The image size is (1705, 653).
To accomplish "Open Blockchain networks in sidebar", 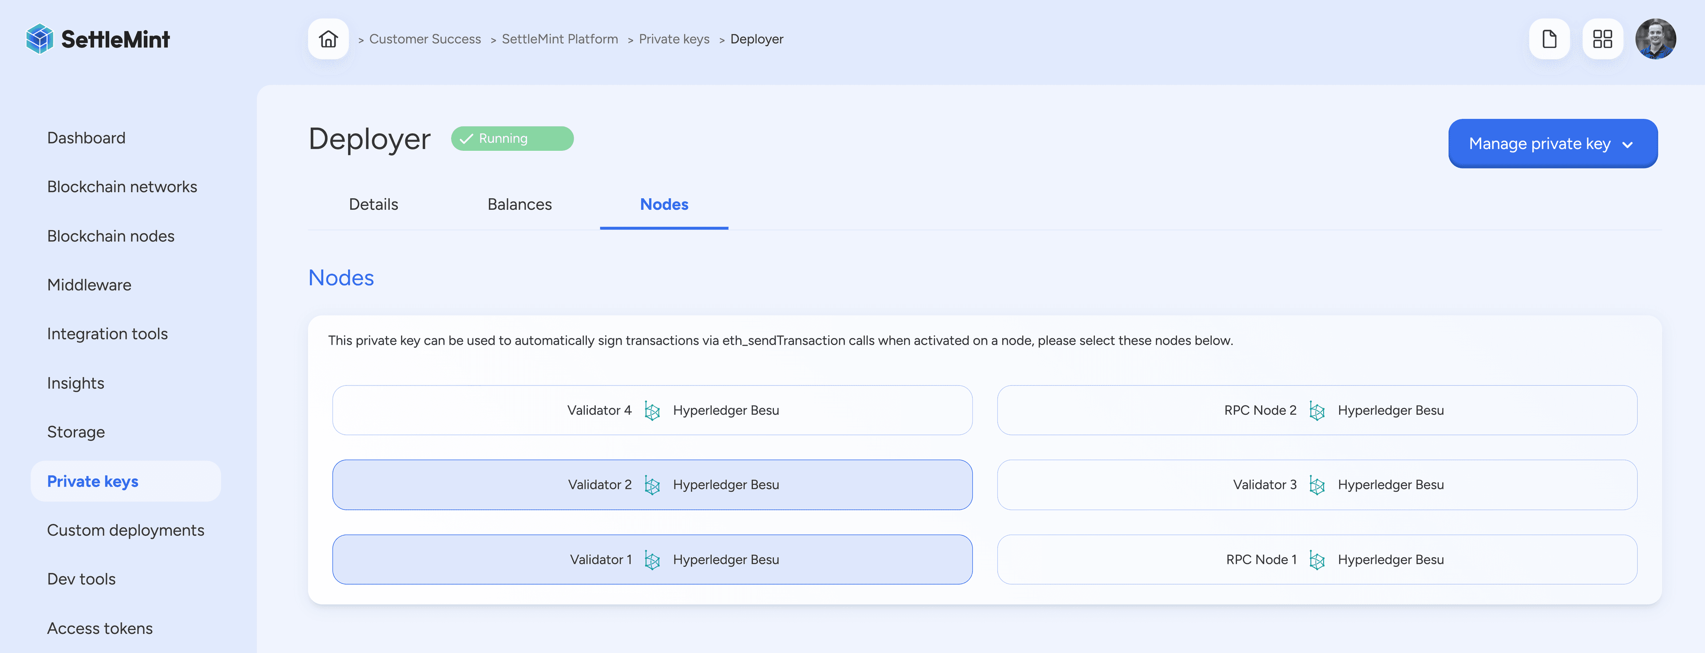I will pyautogui.click(x=122, y=187).
